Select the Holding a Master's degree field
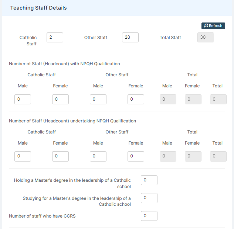234x229 pixels. (x=149, y=180)
